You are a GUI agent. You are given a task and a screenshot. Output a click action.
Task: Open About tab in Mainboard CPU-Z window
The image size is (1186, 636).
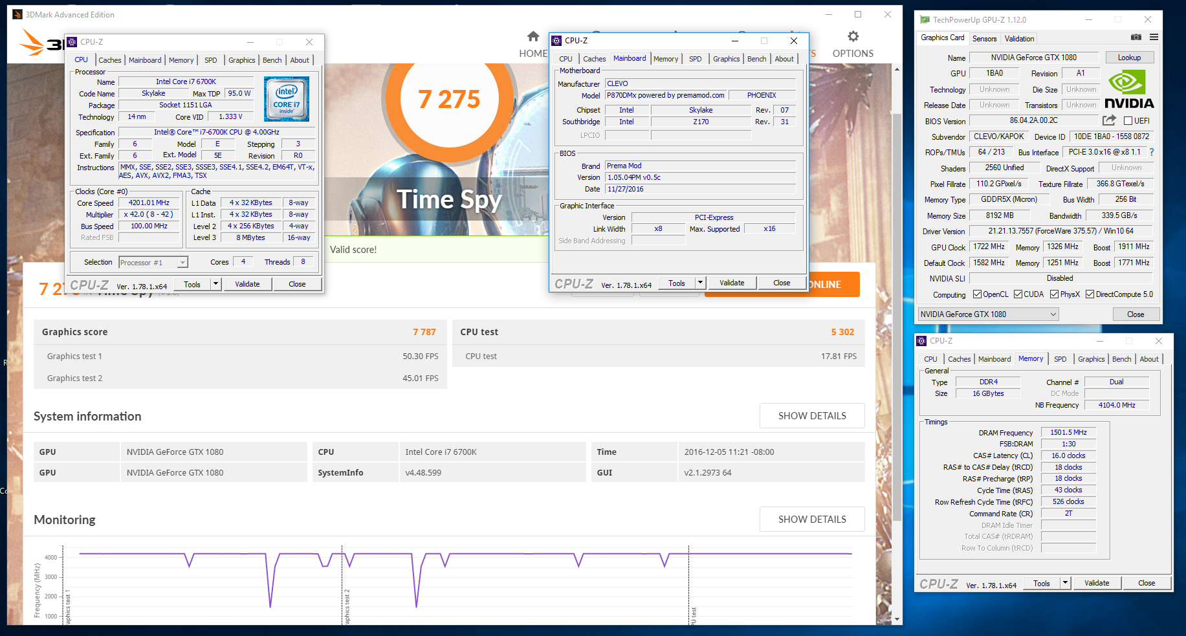pyautogui.click(x=784, y=59)
